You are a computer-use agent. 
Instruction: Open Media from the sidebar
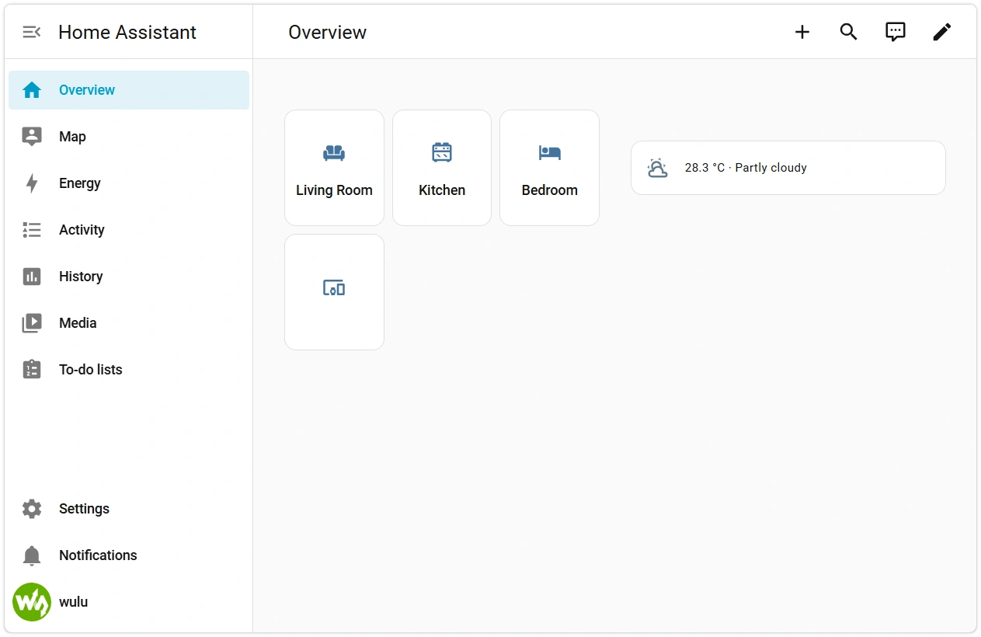pos(129,323)
